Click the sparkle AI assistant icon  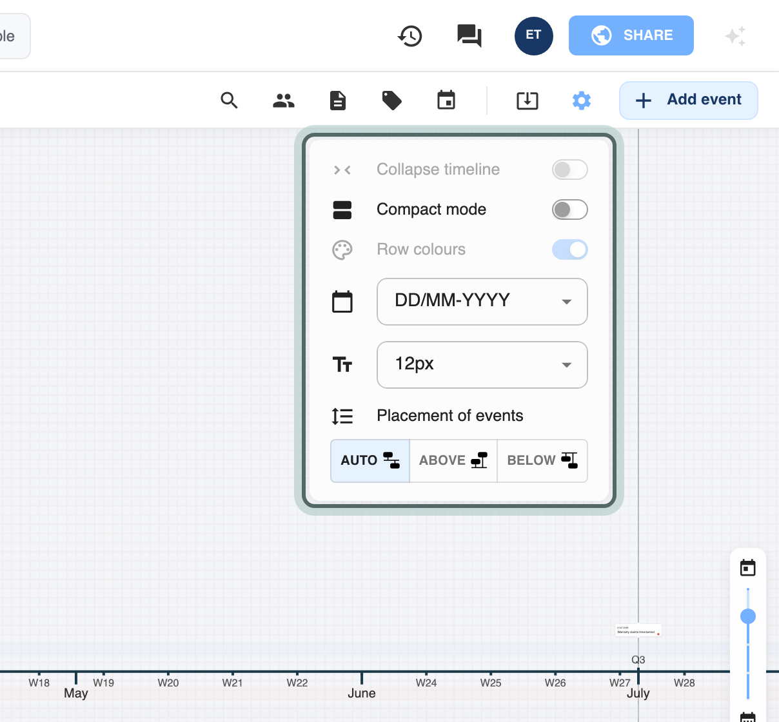coord(735,35)
